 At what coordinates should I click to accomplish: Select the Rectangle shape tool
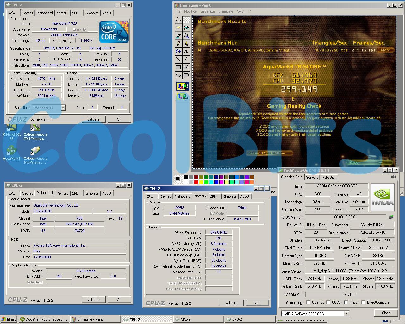click(178, 67)
